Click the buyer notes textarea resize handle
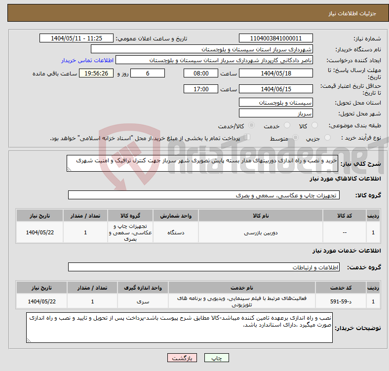Image resolution: width=389 pixels, height=371 pixels. tap(29, 340)
